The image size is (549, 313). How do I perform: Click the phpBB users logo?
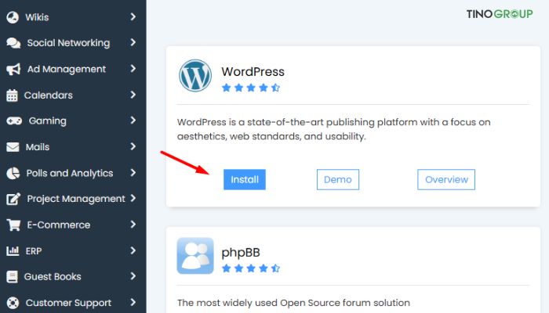[x=195, y=256]
